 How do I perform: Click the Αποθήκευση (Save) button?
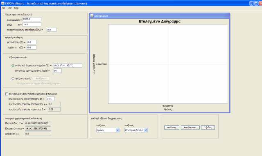(x=190, y=127)
